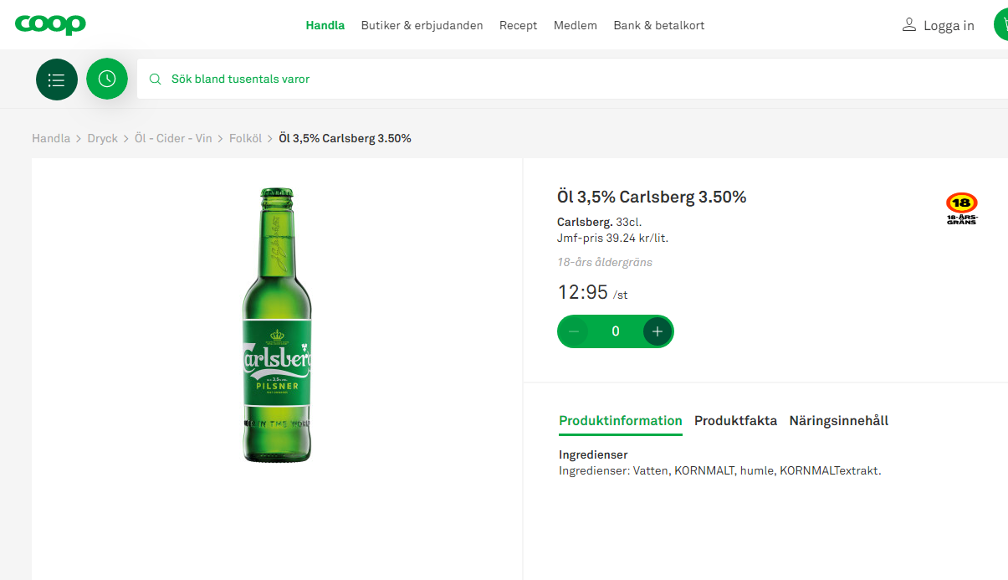1008x580 pixels.
Task: Open the purchase history clock icon
Action: [x=107, y=80]
